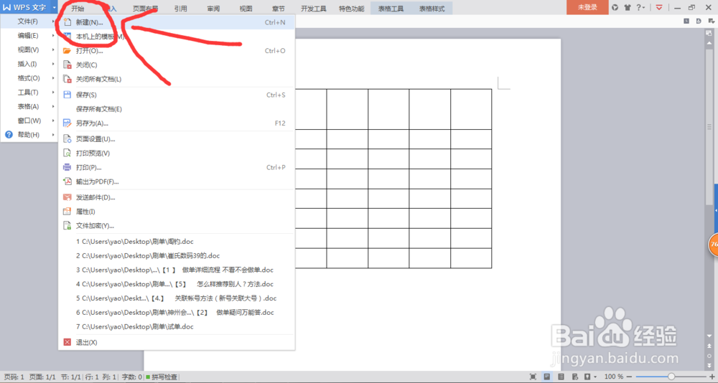The image size is (718, 383).
Task: Click the 另存为(A) save-as icon
Action: coord(67,123)
